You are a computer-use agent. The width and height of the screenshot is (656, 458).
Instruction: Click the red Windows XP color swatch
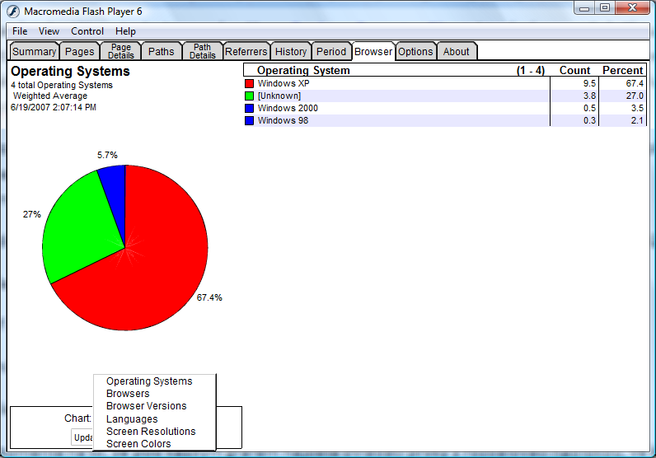pos(249,84)
